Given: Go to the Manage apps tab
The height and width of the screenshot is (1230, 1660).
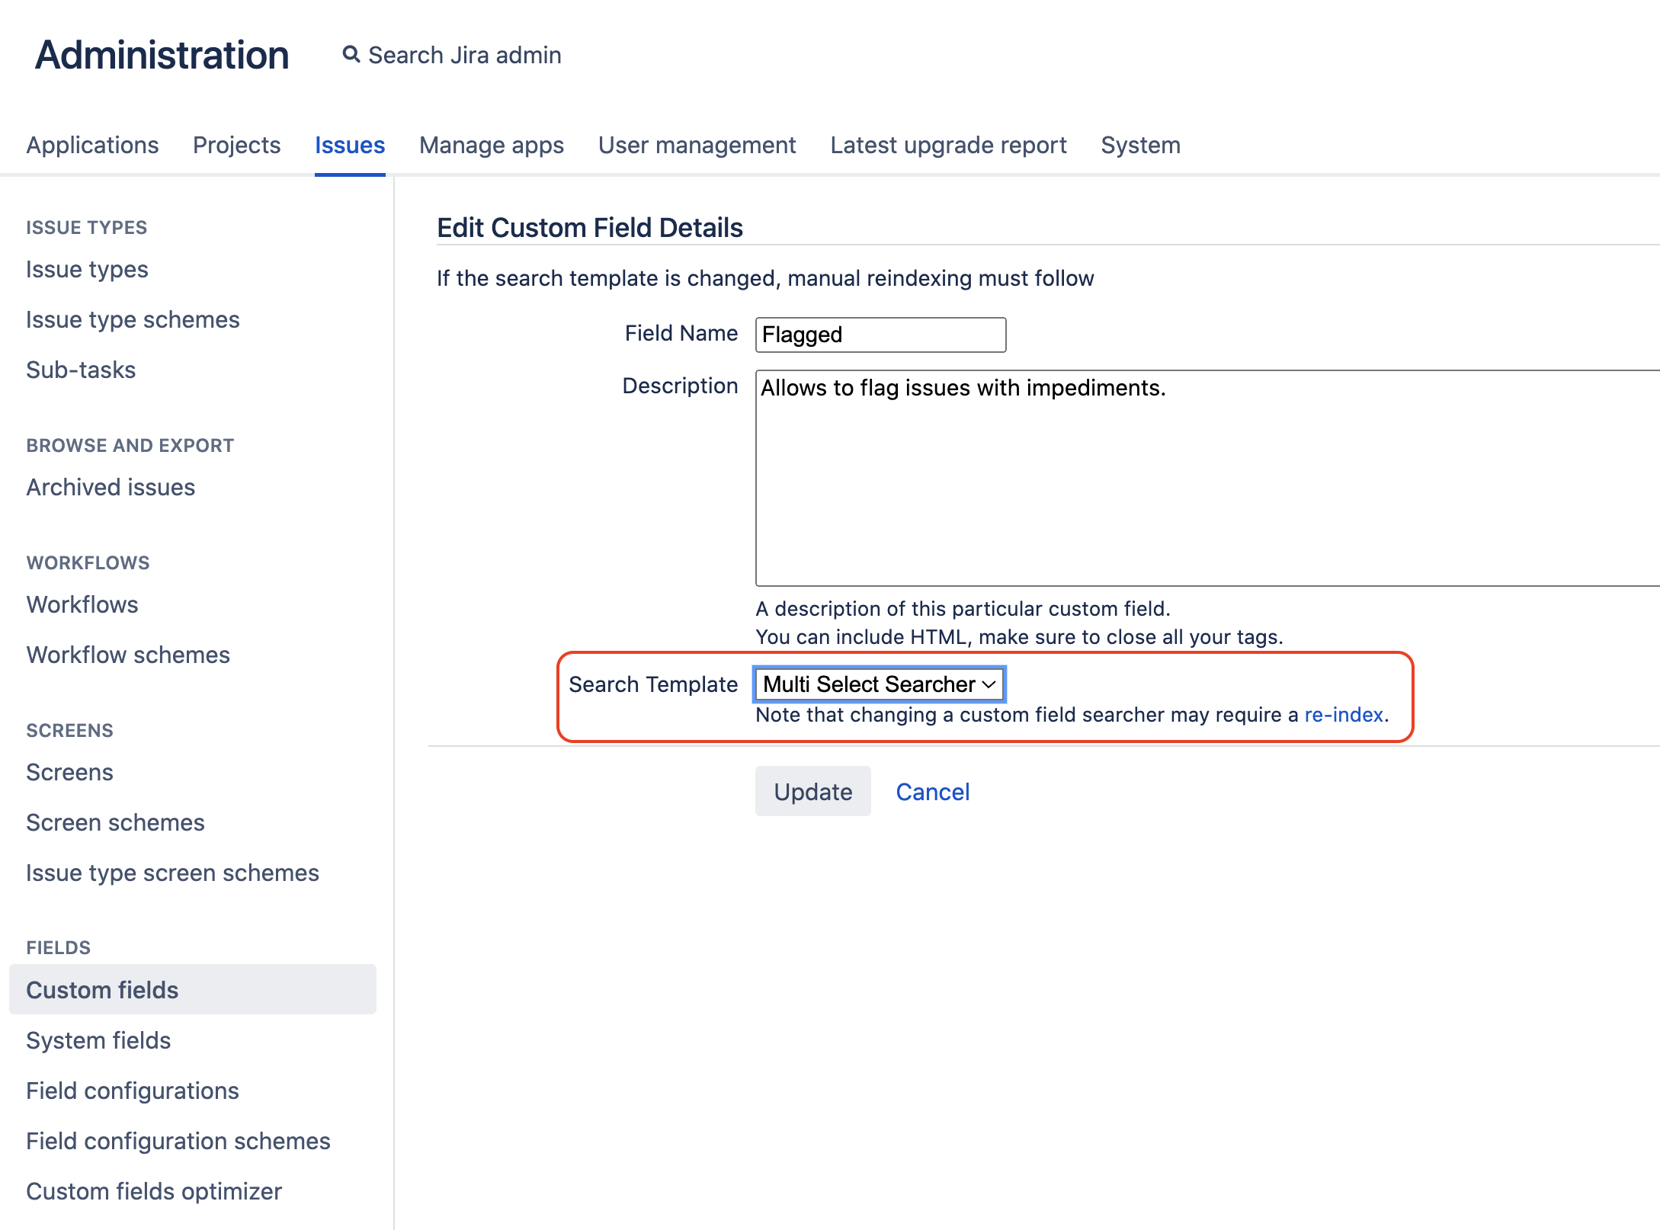Looking at the screenshot, I should click(492, 145).
